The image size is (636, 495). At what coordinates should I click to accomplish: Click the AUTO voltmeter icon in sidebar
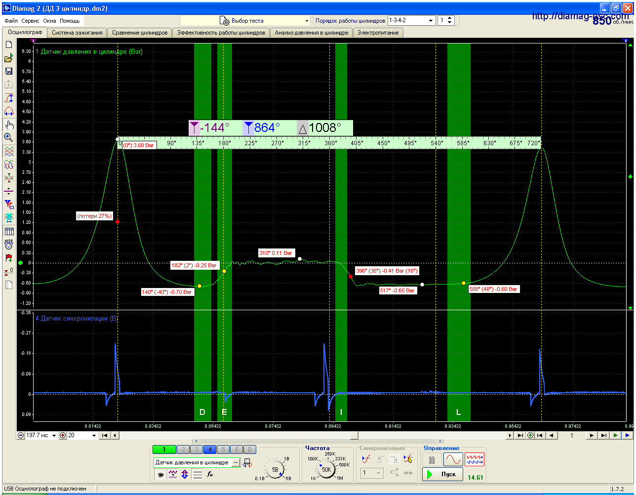pyautogui.click(x=8, y=244)
